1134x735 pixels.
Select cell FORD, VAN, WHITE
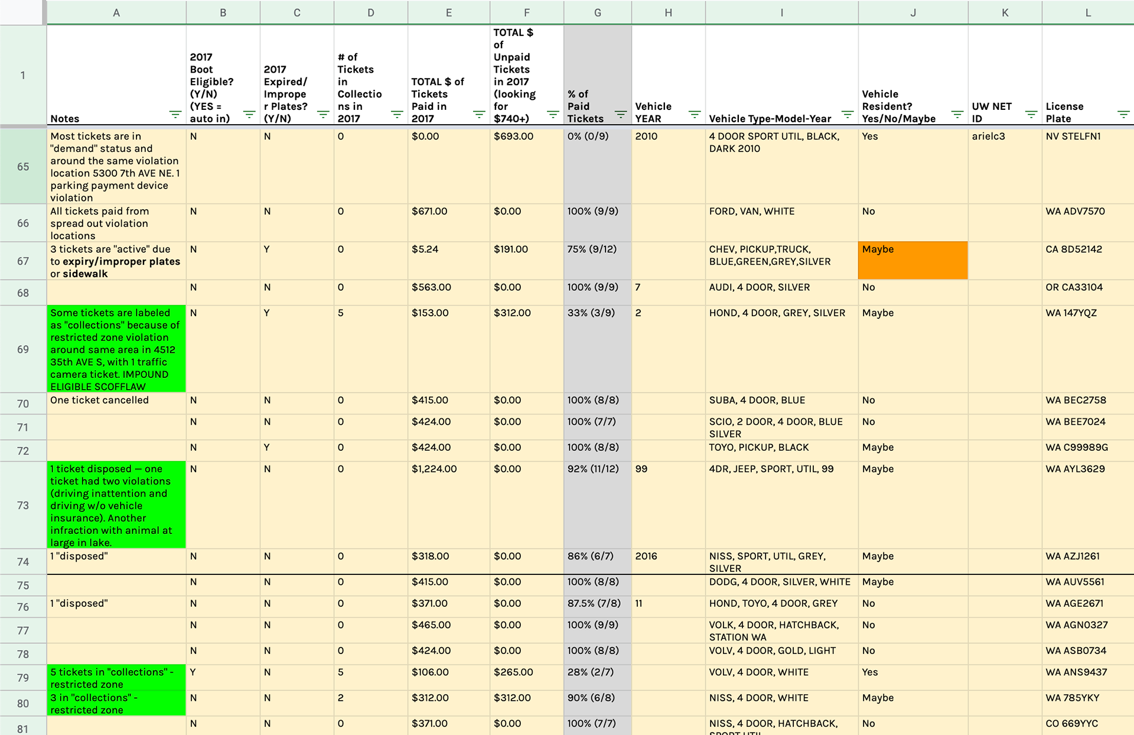782,223
